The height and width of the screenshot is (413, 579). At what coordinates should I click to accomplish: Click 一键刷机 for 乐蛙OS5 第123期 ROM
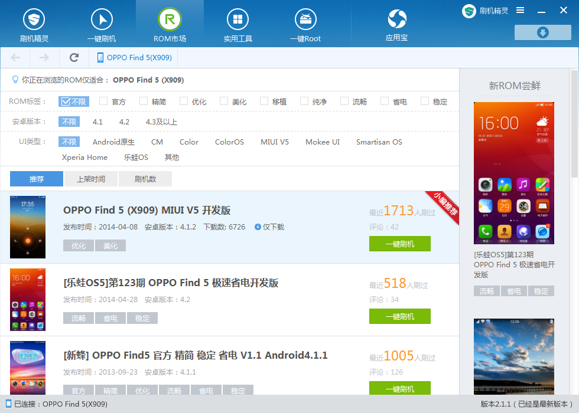[x=400, y=316]
